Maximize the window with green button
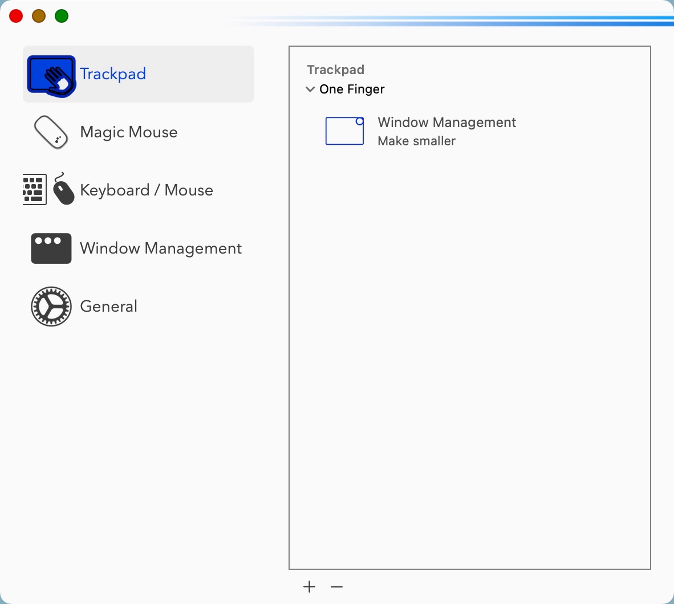Screen dimensions: 674x604 (62, 17)
